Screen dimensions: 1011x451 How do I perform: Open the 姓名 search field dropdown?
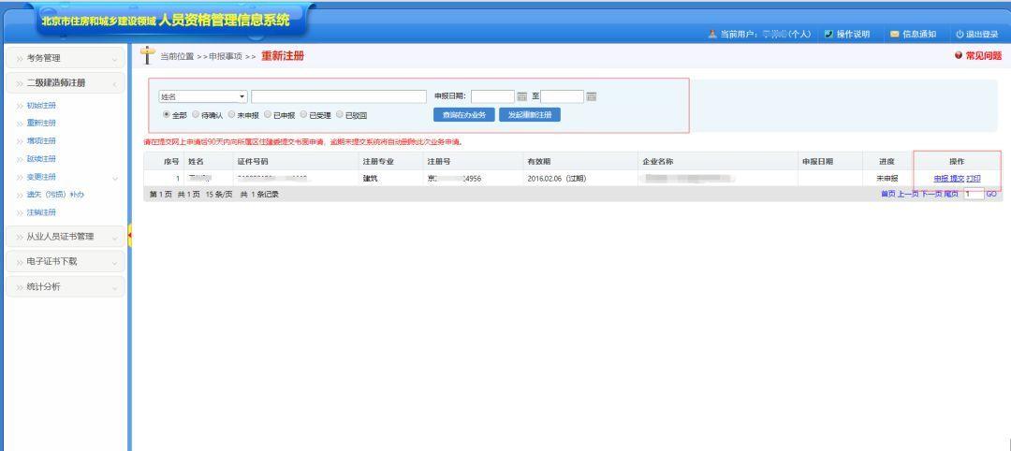(203, 96)
